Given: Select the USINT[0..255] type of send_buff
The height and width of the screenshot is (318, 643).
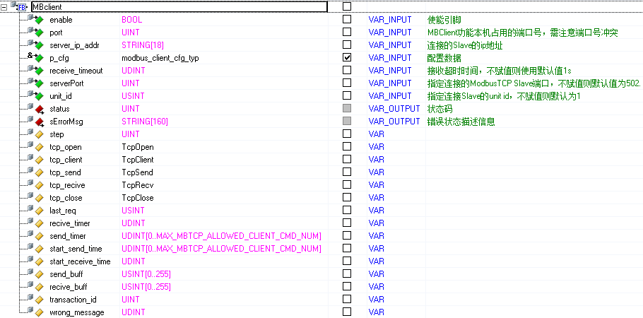Looking at the screenshot, I should coord(146,274).
